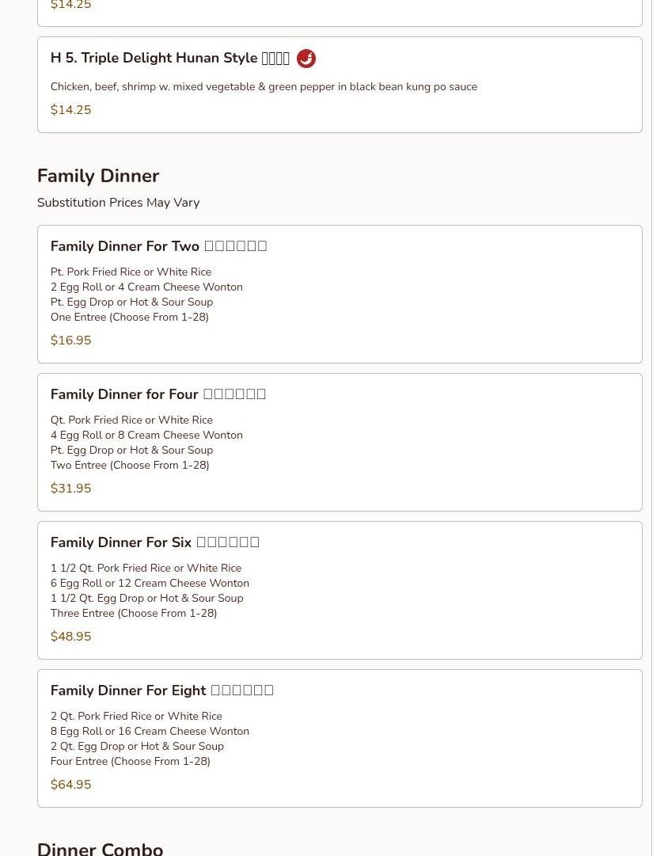Click the $64.95 price on Dinner For Eight
This screenshot has height=856, width=668.
click(x=71, y=784)
